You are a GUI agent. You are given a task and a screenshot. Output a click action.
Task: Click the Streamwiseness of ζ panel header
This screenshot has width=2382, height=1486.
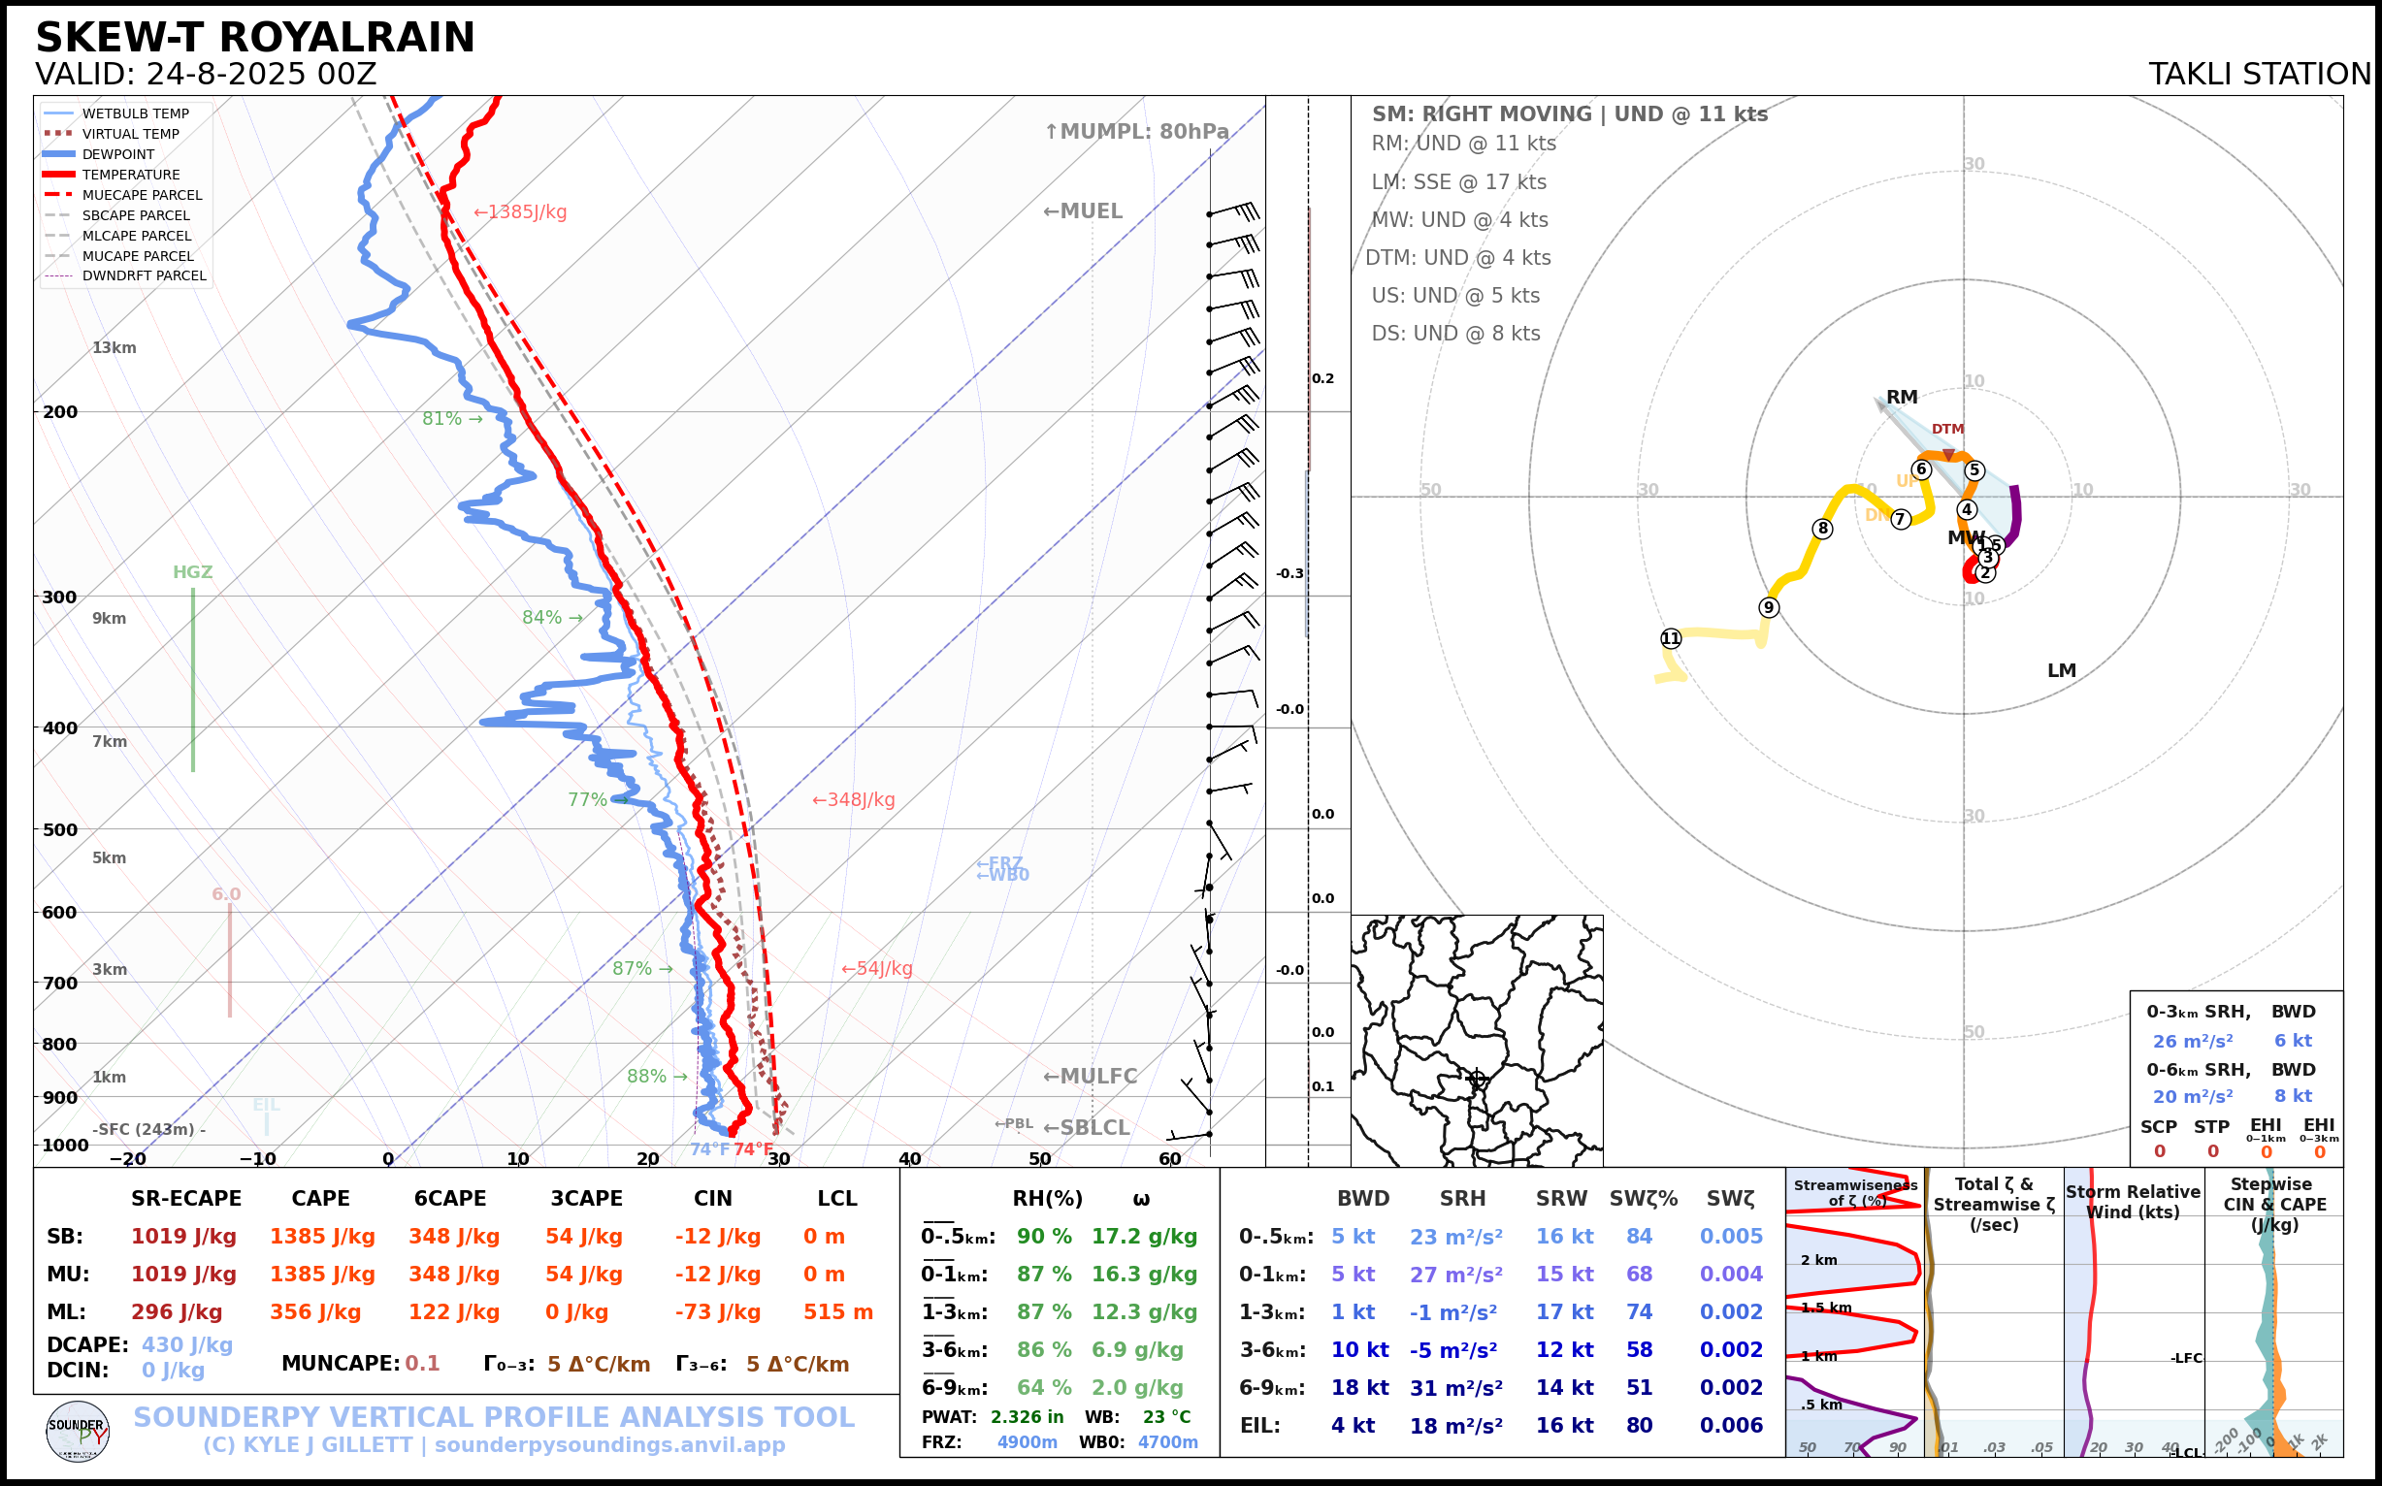[x=1854, y=1192]
